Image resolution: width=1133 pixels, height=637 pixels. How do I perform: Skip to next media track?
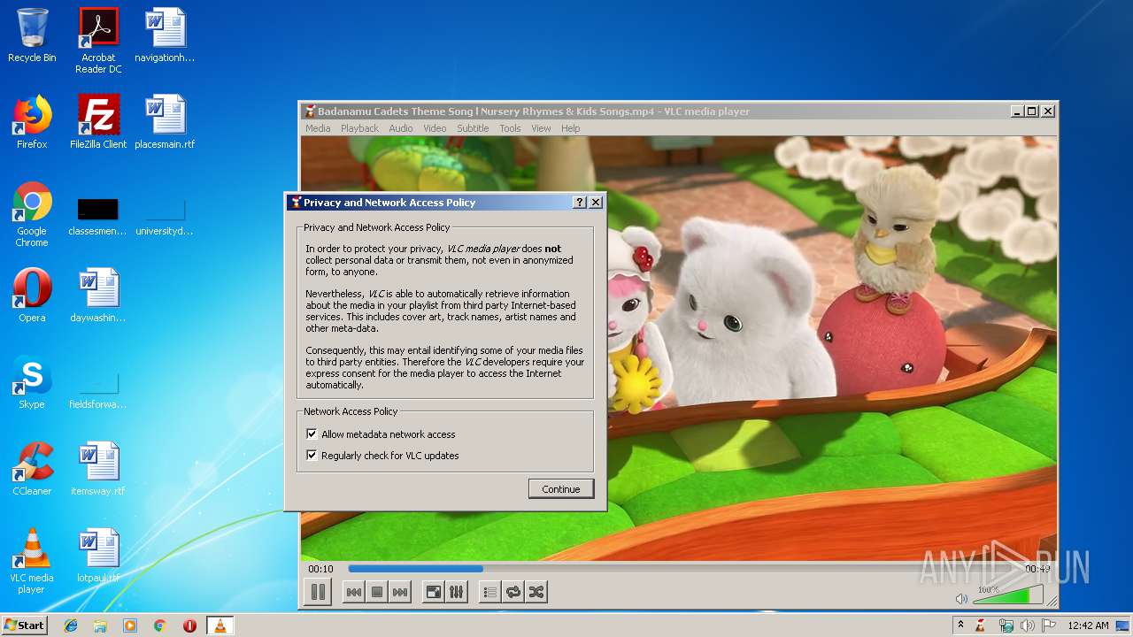(x=400, y=592)
